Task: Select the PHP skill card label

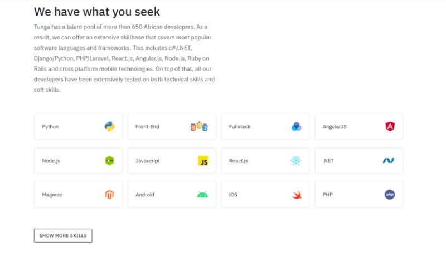Action: (328, 195)
